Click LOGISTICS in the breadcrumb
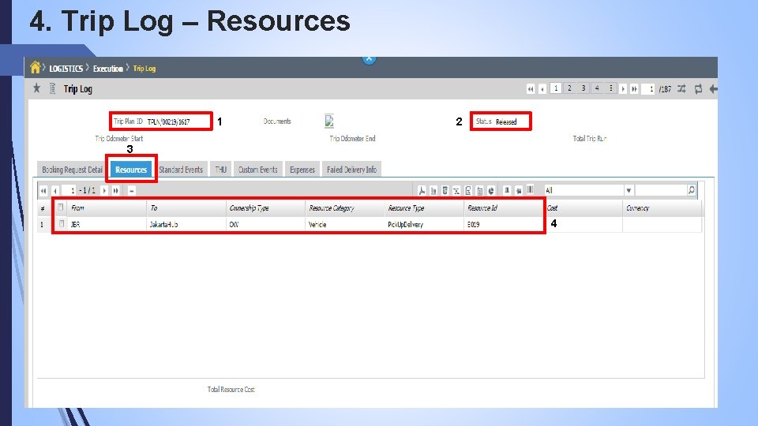The width and height of the screenshot is (758, 426). click(66, 69)
